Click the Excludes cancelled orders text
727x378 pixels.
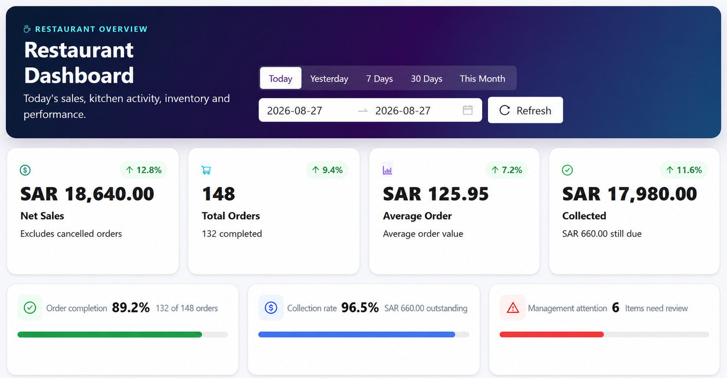pos(71,234)
